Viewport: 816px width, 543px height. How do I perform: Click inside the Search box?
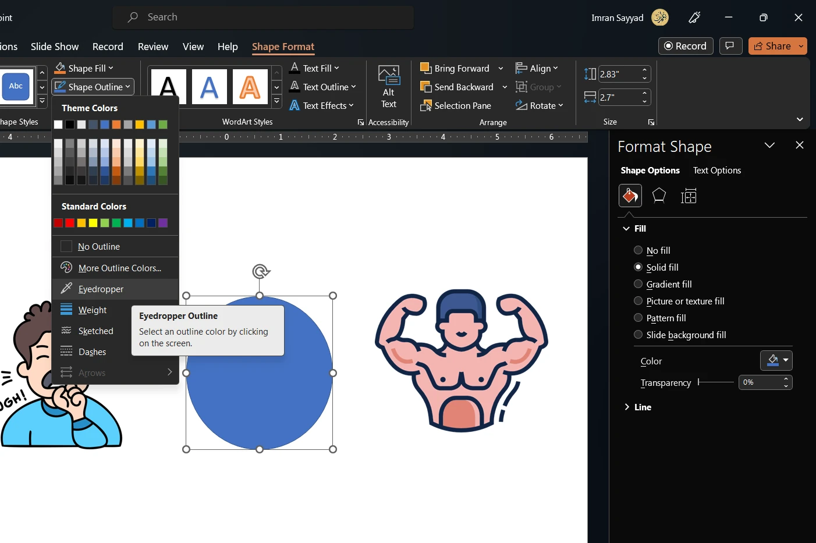pos(263,17)
